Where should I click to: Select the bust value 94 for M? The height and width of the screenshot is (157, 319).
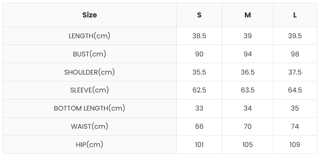click(247, 54)
